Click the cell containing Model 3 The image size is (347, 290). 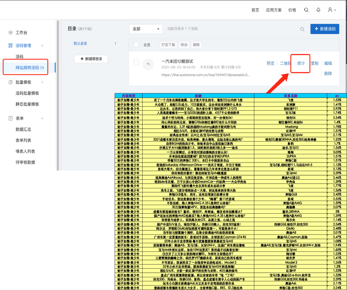(x=291, y=262)
